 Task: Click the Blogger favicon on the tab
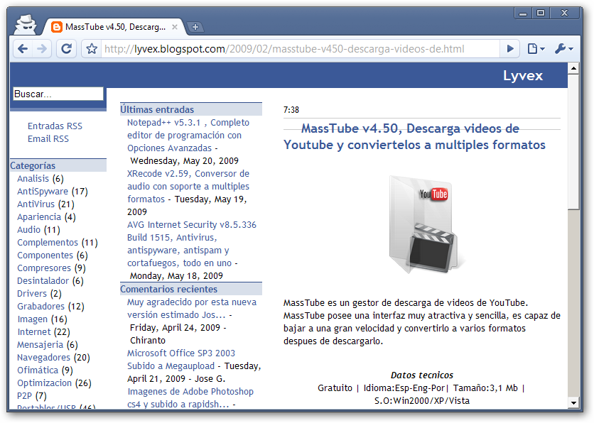tap(56, 27)
